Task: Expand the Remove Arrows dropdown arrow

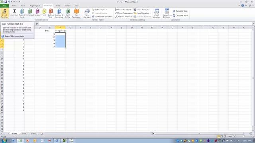Action: pos(131,17)
